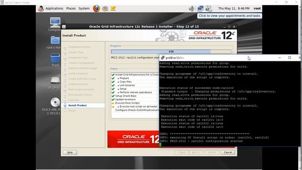Click the 'Perform remote operations' status row
Viewport: 302px width, 170px height.
coord(135,93)
